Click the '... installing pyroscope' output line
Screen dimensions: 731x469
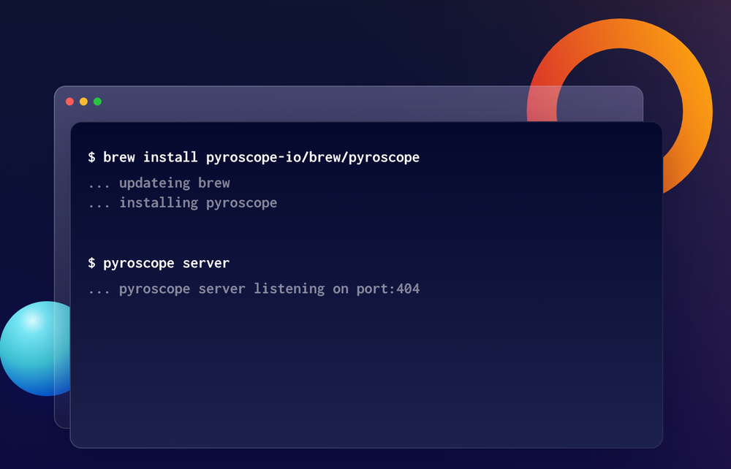point(183,202)
